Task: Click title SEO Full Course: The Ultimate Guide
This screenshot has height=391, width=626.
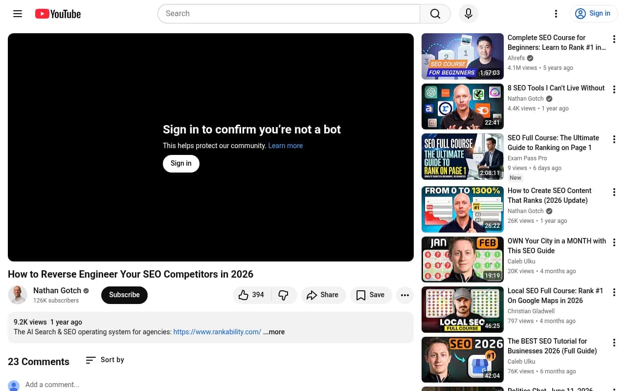Action: (x=553, y=143)
